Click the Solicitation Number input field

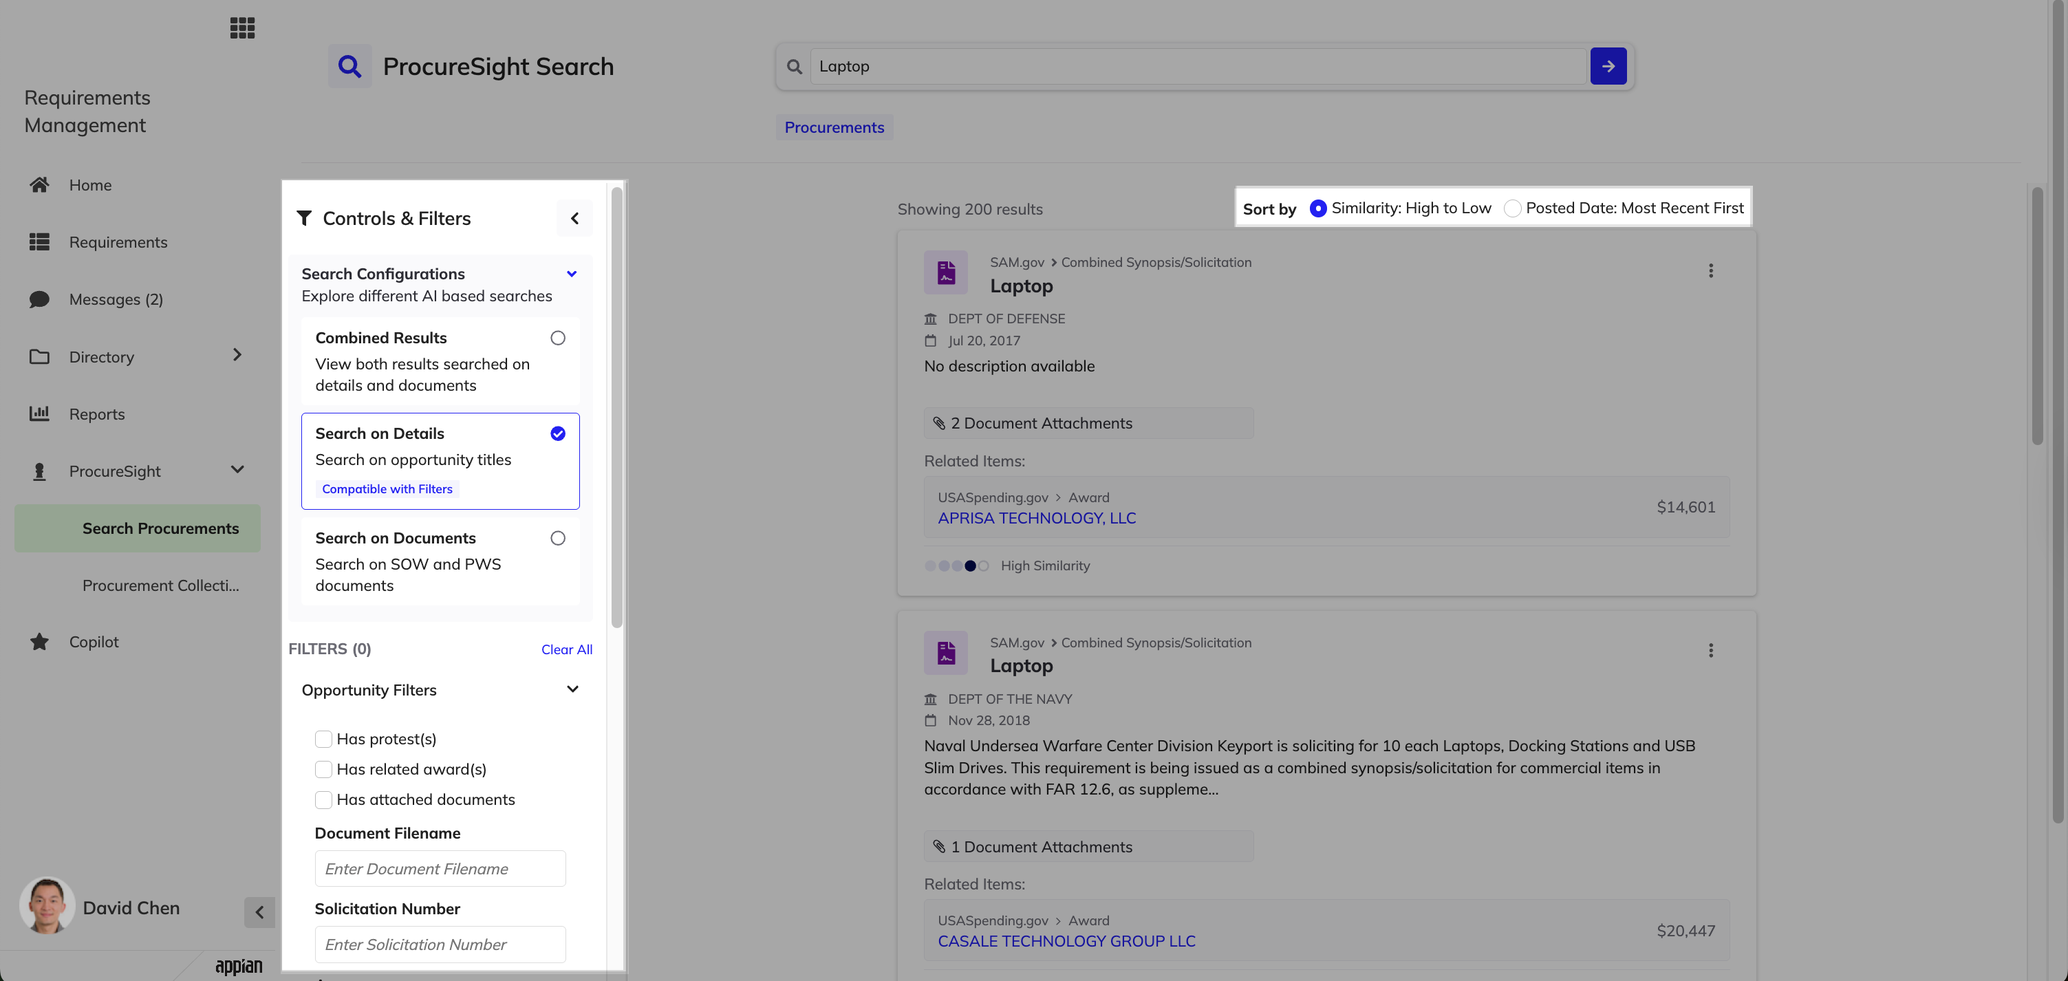[440, 944]
